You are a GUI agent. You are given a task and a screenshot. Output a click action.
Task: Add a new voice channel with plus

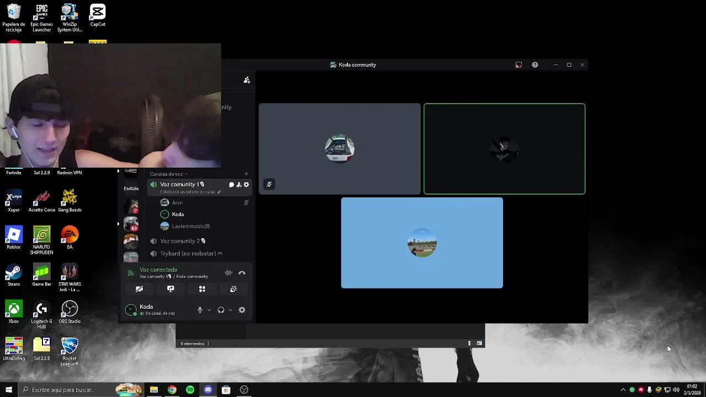tap(246, 174)
